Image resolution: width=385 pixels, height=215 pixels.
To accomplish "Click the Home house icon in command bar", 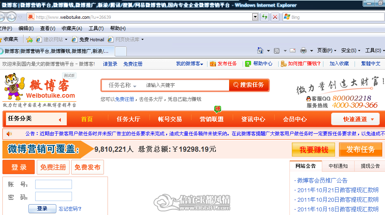I will [x=260, y=50].
